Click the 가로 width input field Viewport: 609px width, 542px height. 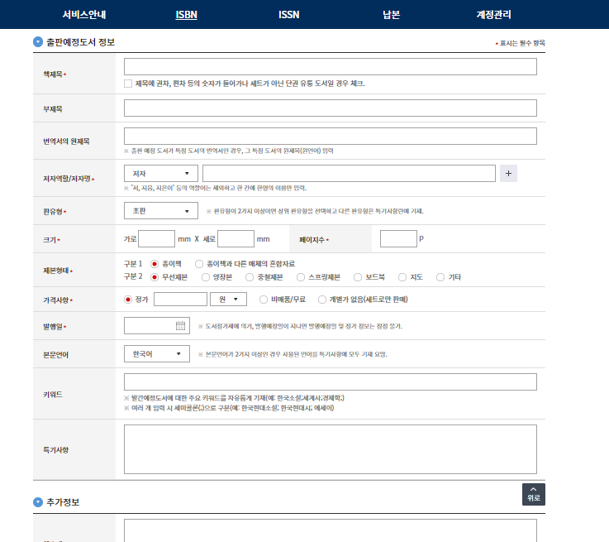point(156,239)
